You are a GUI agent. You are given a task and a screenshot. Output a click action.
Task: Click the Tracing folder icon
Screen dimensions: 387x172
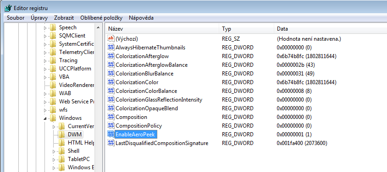click(53, 60)
